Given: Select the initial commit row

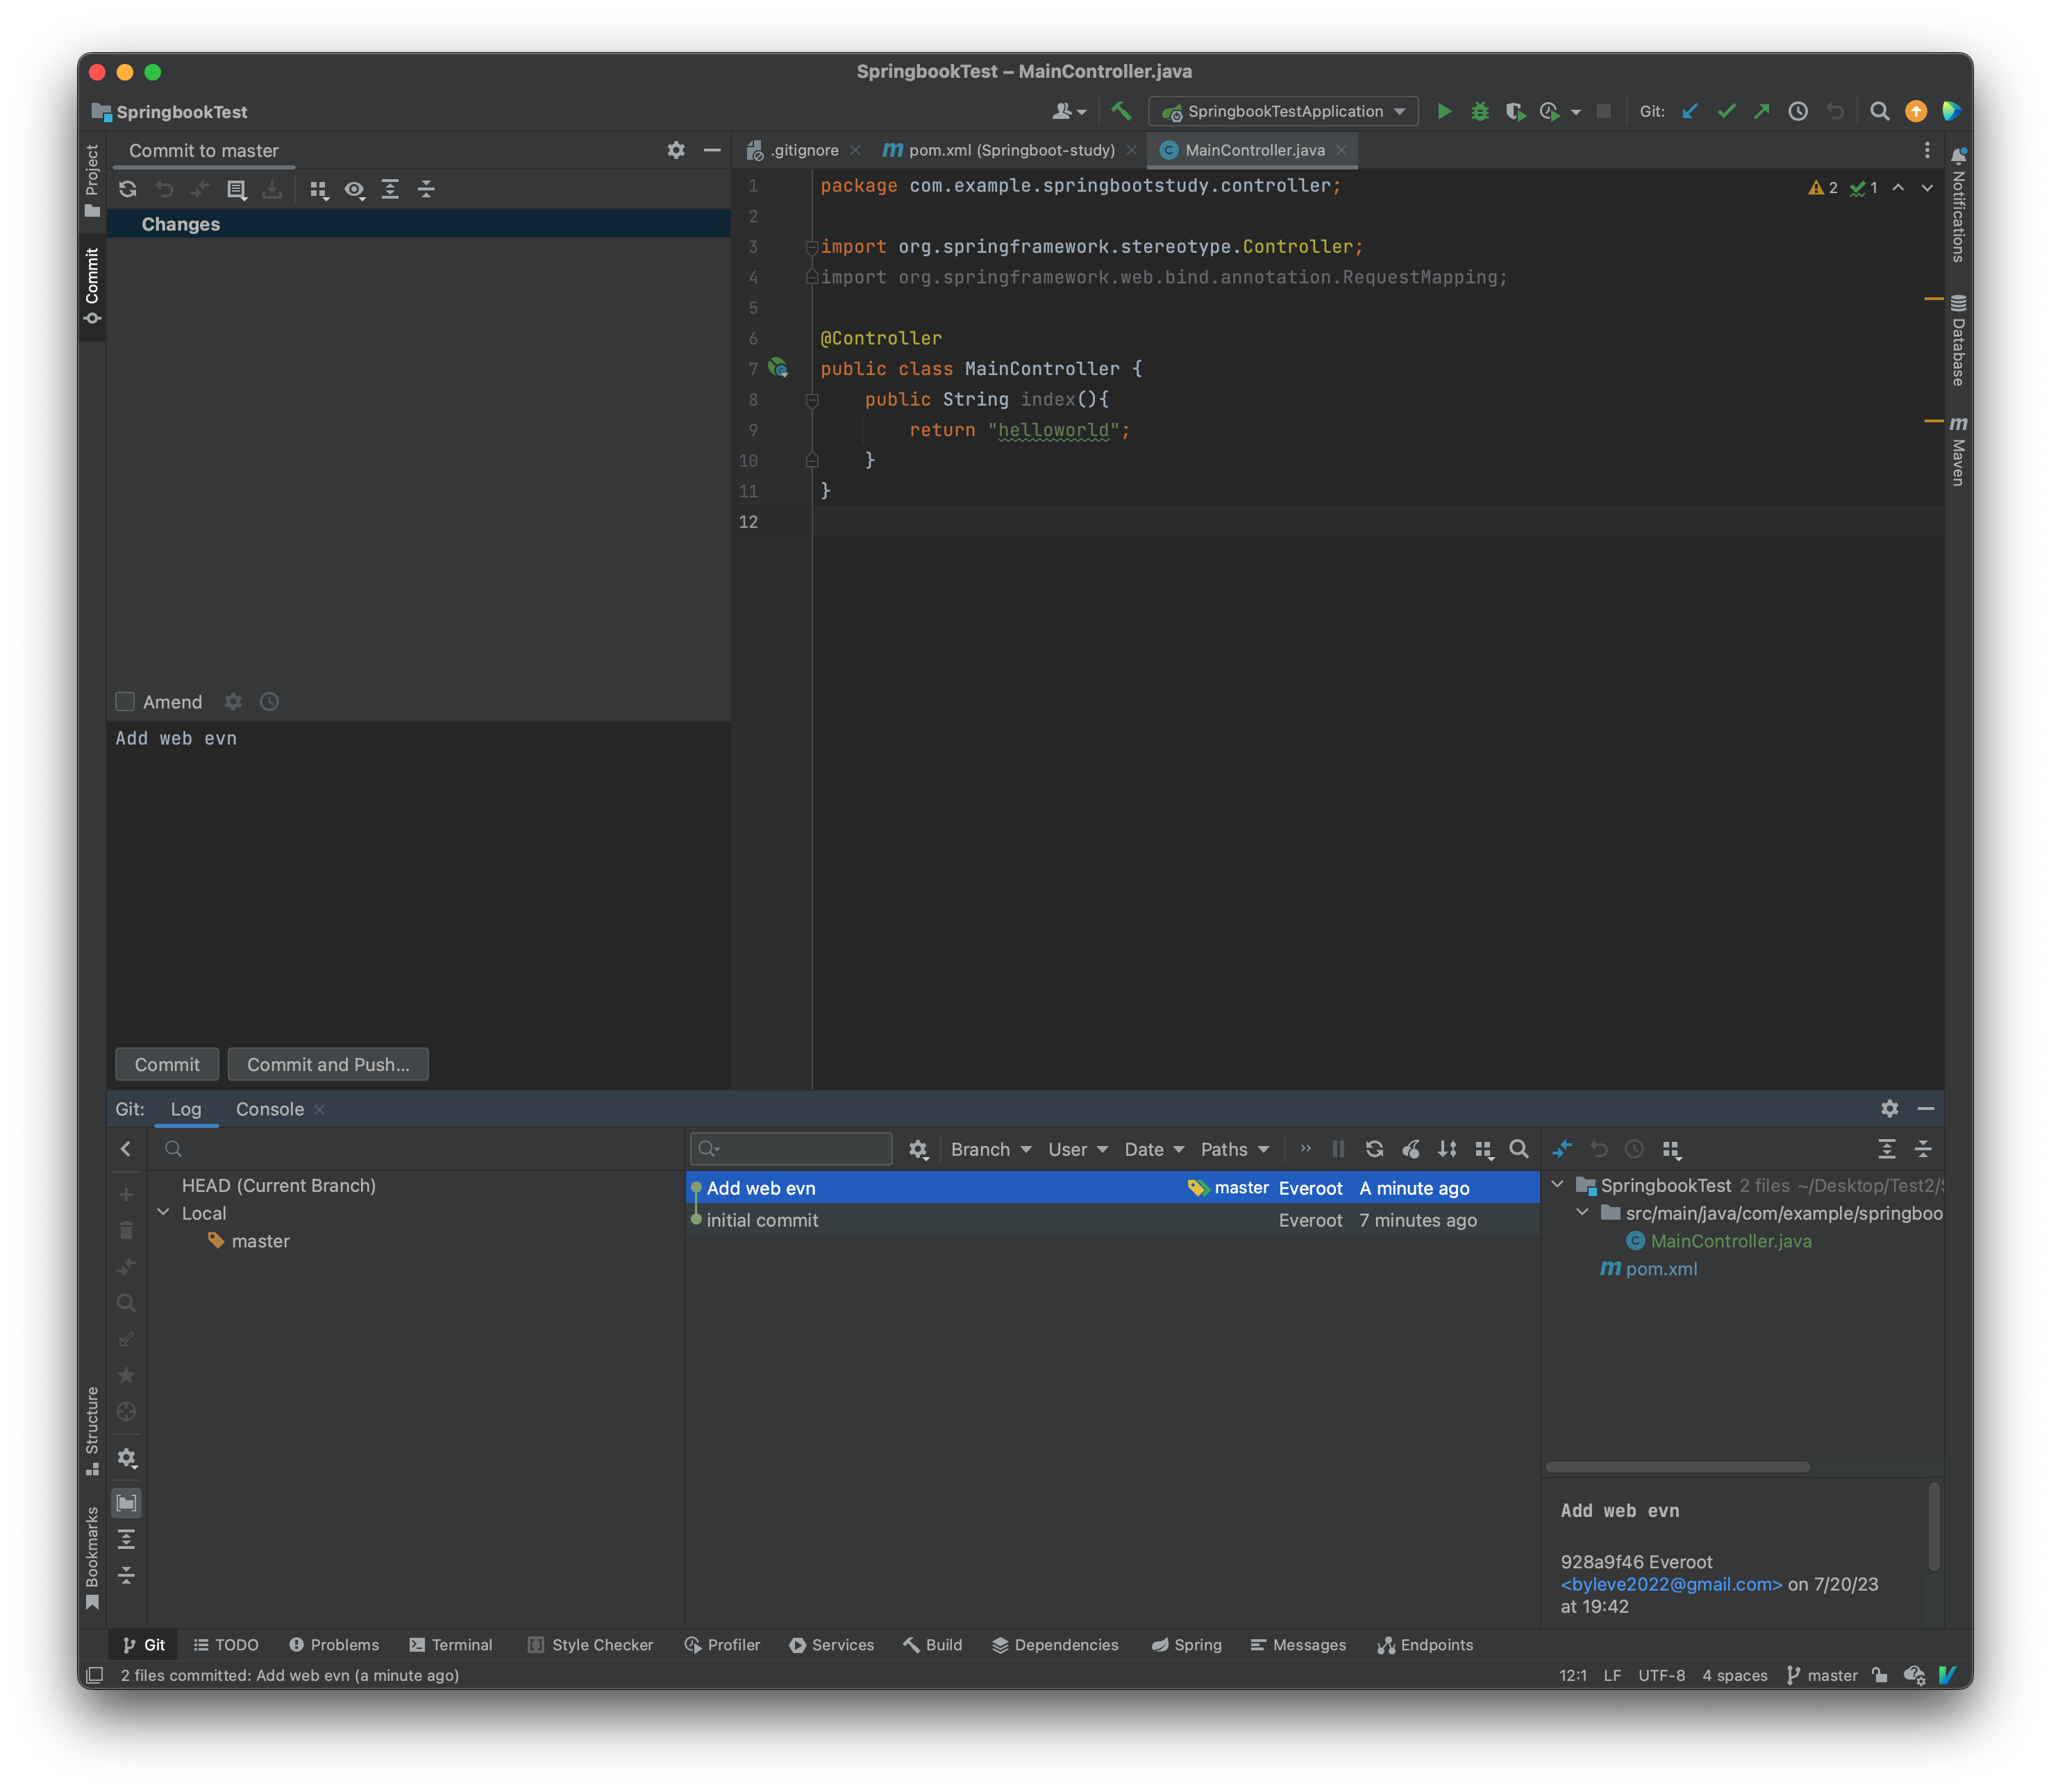Looking at the screenshot, I should coord(1112,1220).
